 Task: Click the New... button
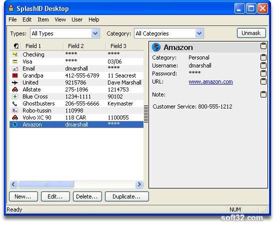(23, 196)
